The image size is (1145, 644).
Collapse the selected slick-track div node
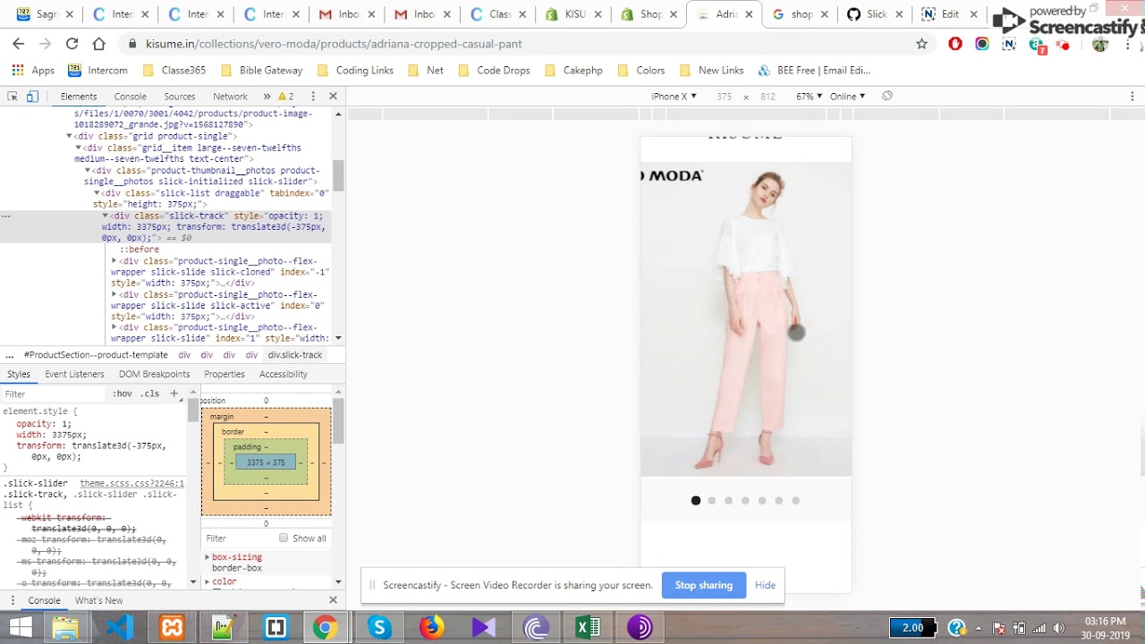point(106,216)
